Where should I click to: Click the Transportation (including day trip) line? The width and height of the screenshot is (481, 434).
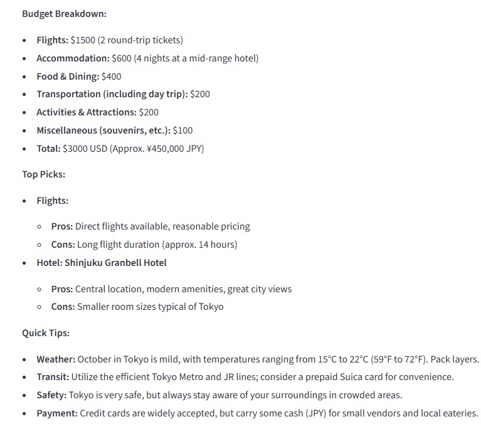point(123,94)
